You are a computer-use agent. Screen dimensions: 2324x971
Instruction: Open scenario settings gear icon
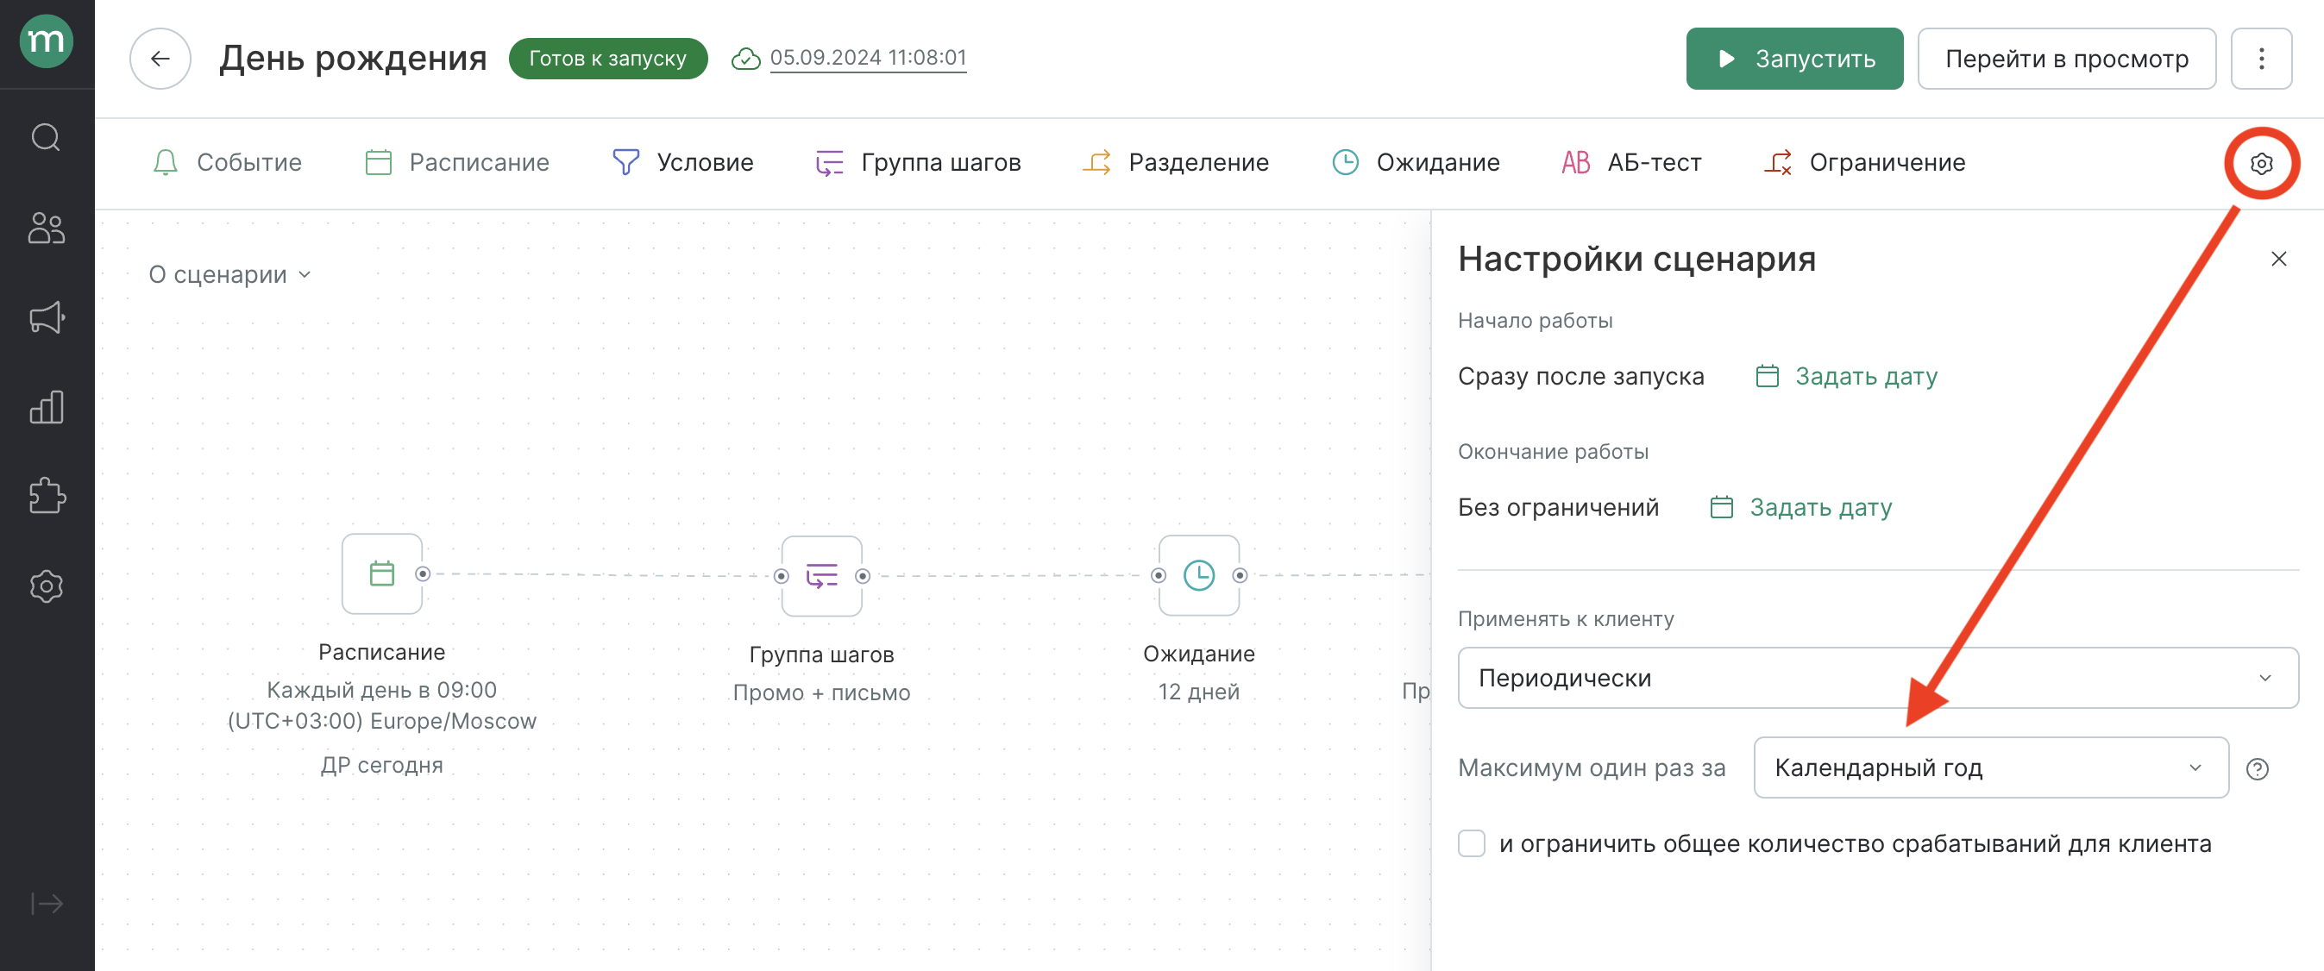(x=2261, y=163)
